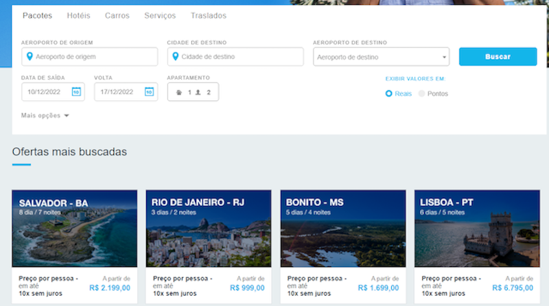Open the Rio de Janeiro - RJ offer image
Screen dimensions: 549x306
click(x=209, y=228)
